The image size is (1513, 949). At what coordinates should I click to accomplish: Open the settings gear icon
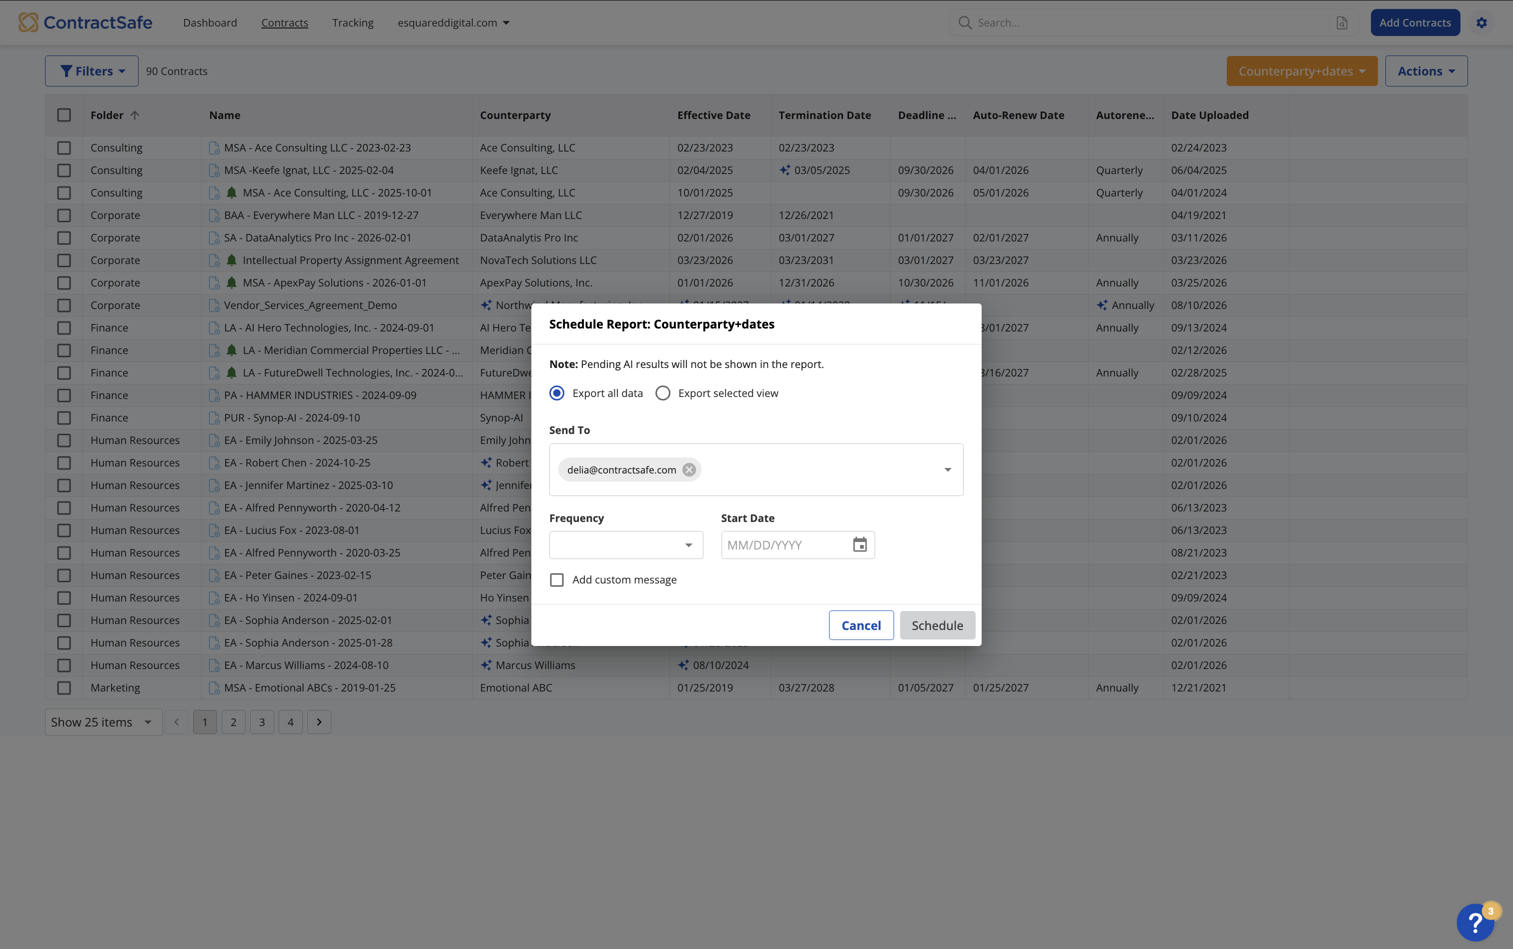pos(1481,22)
